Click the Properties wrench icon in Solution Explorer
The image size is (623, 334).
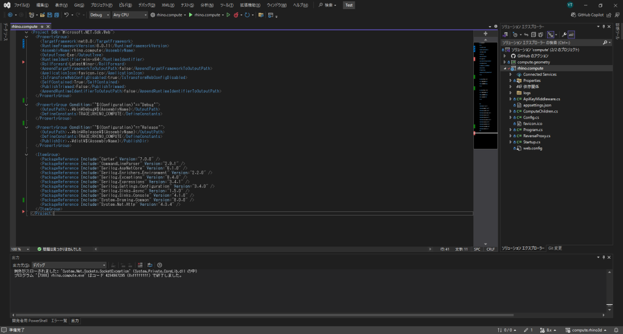(x=564, y=35)
